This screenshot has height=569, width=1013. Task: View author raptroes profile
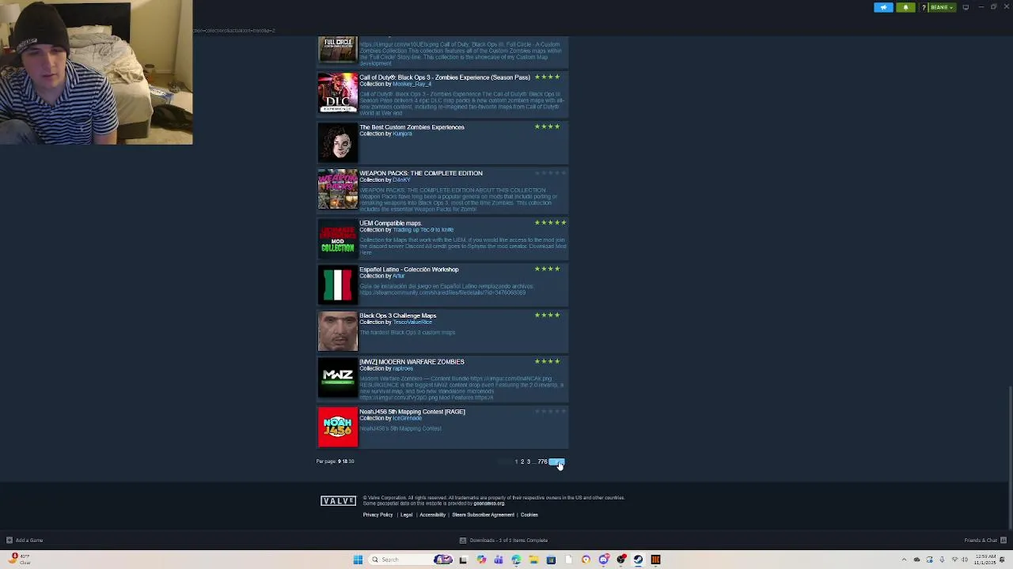[403, 368]
